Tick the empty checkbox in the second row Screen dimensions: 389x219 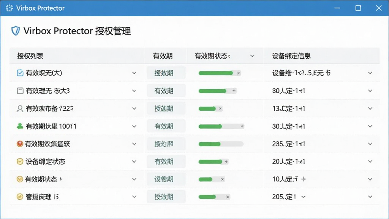[x=20, y=90]
